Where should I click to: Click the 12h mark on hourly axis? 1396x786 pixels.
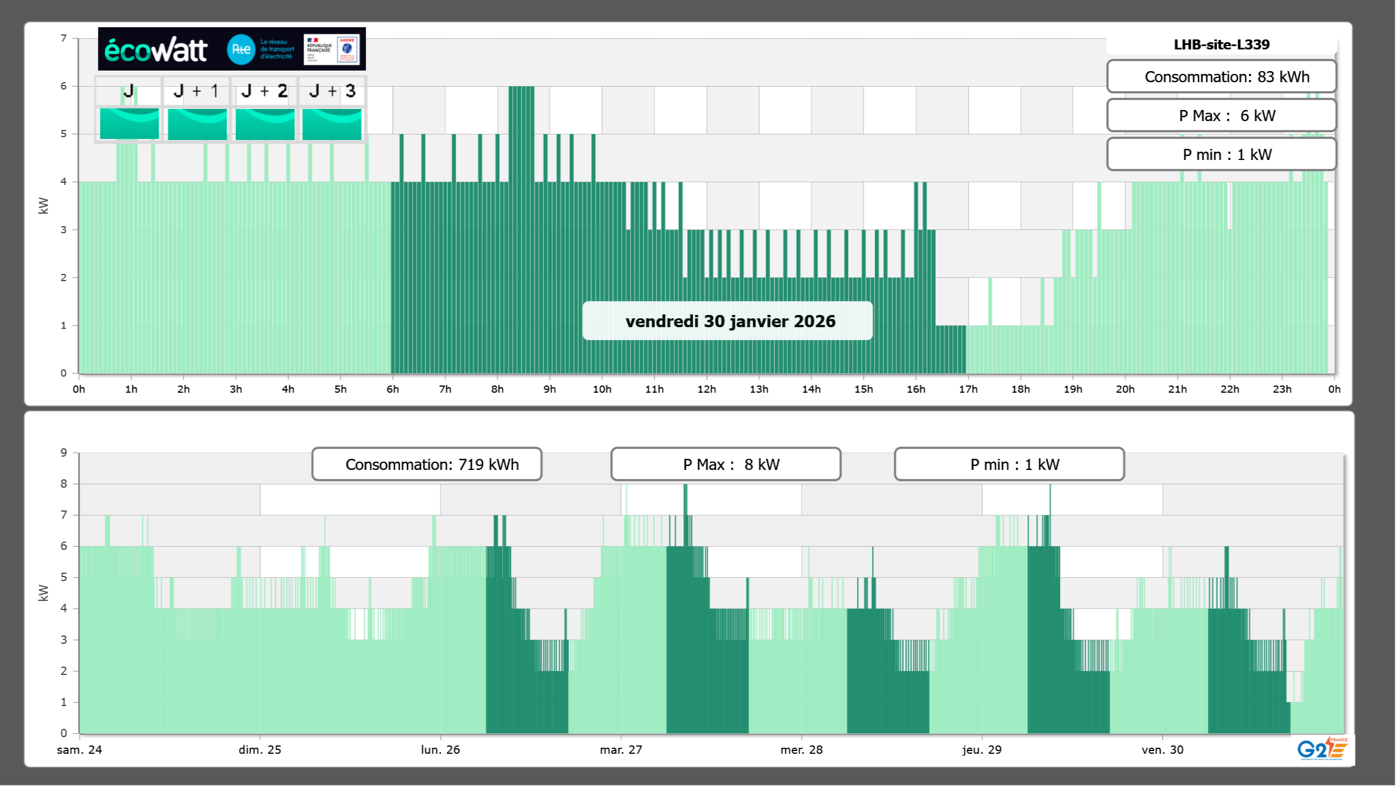click(707, 389)
